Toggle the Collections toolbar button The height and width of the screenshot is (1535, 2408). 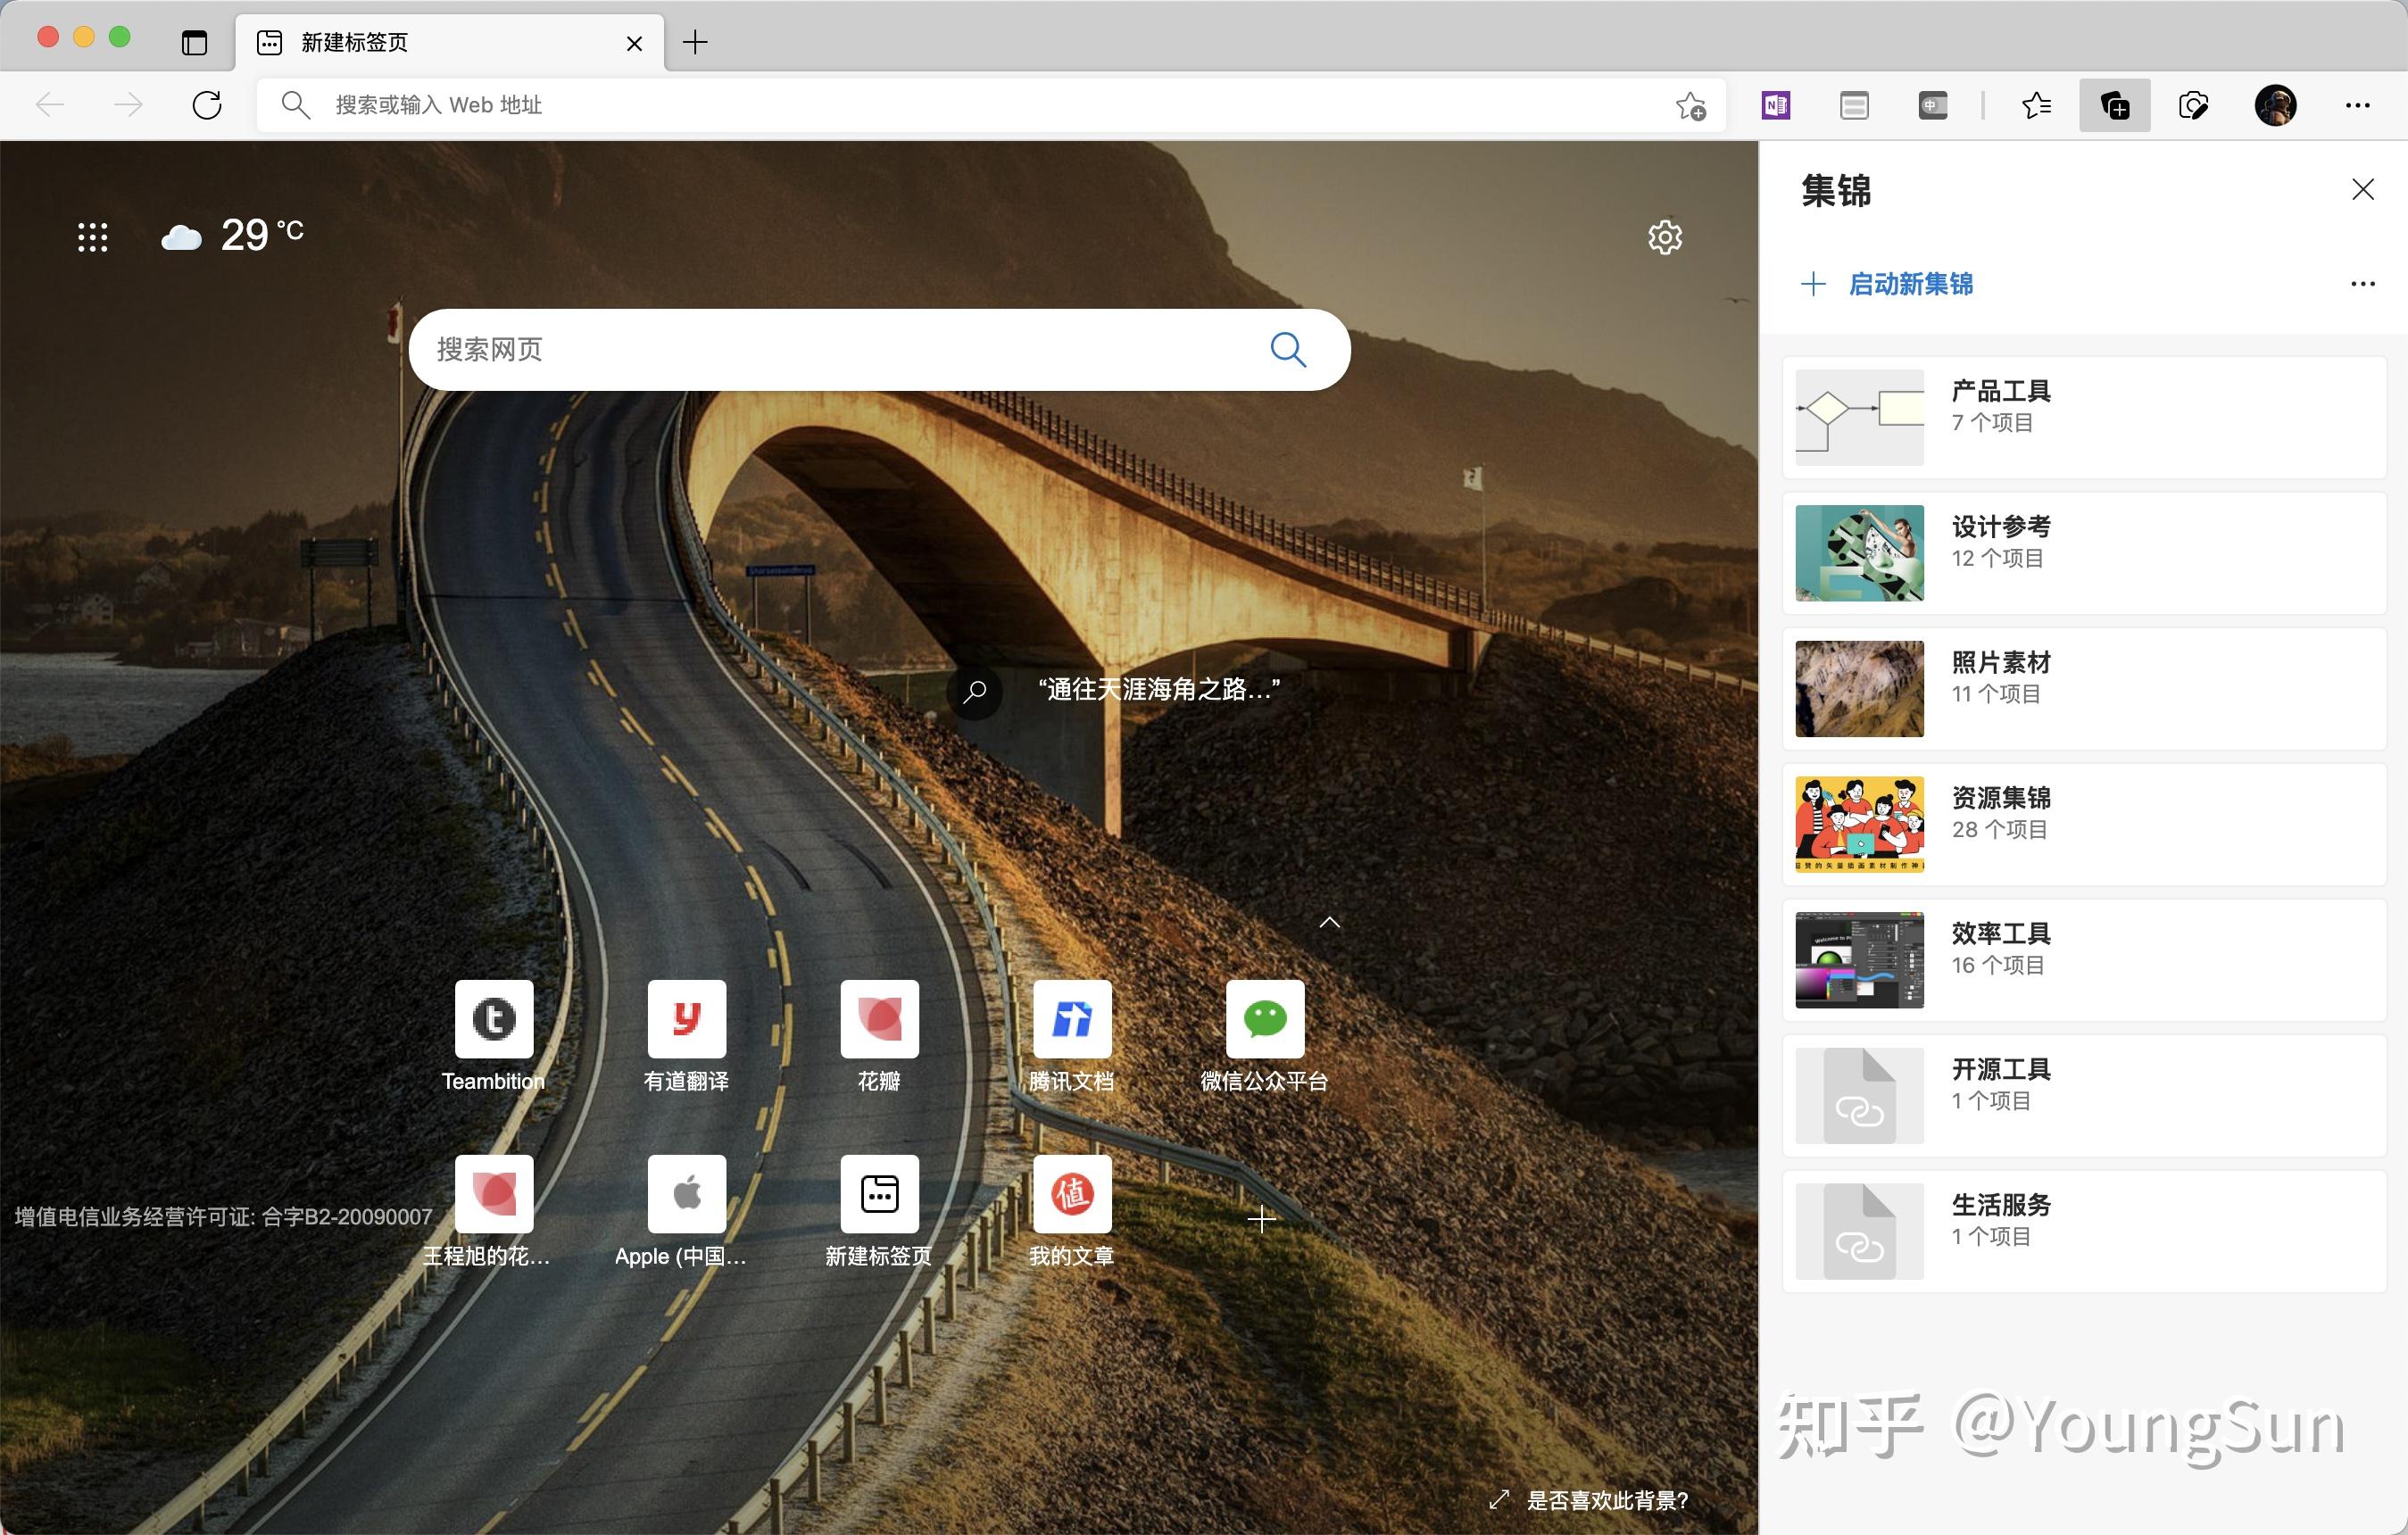[2115, 105]
